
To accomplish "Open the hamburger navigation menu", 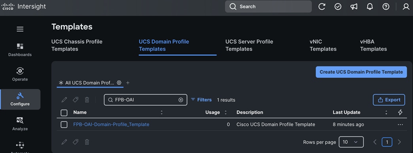I will (20, 29).
